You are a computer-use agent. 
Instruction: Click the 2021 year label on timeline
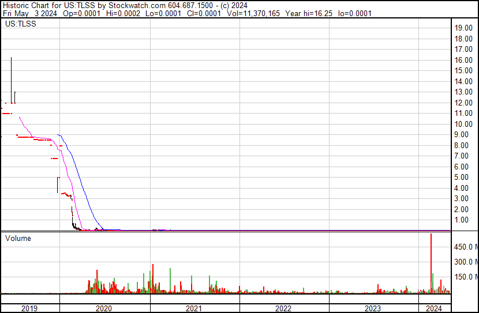pyautogui.click(x=194, y=308)
